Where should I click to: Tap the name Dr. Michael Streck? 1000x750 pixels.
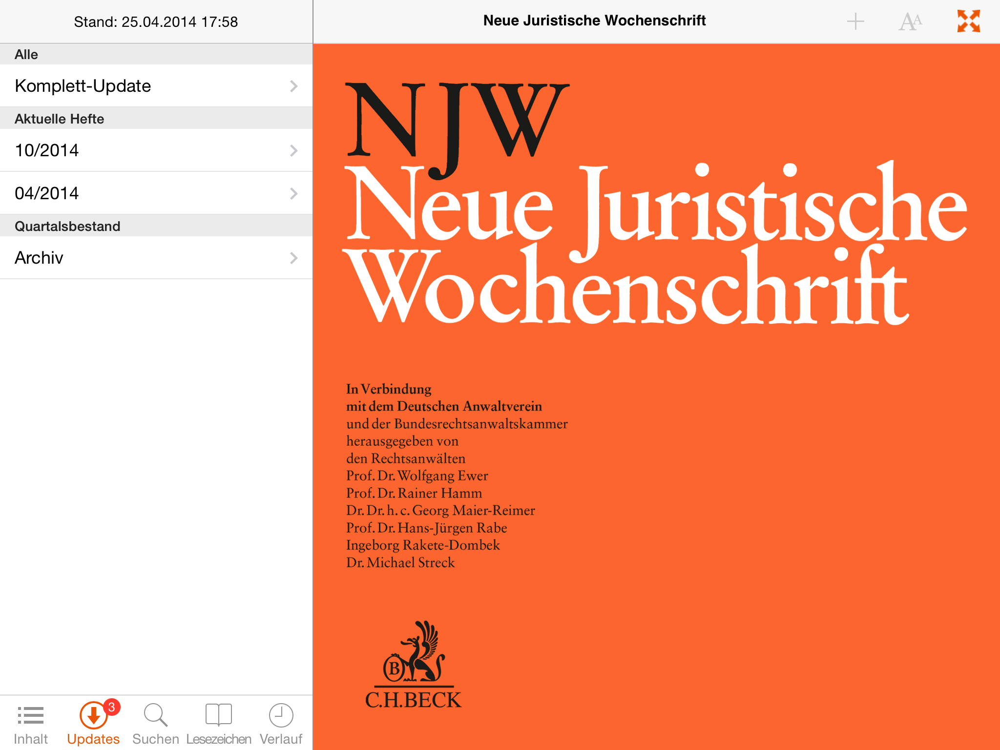click(400, 562)
